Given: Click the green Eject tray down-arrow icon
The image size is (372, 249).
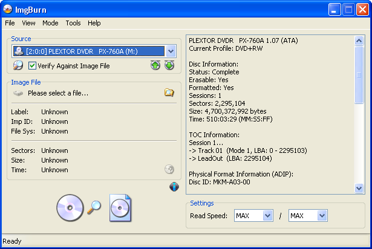Looking at the screenshot, I should 169,65.
